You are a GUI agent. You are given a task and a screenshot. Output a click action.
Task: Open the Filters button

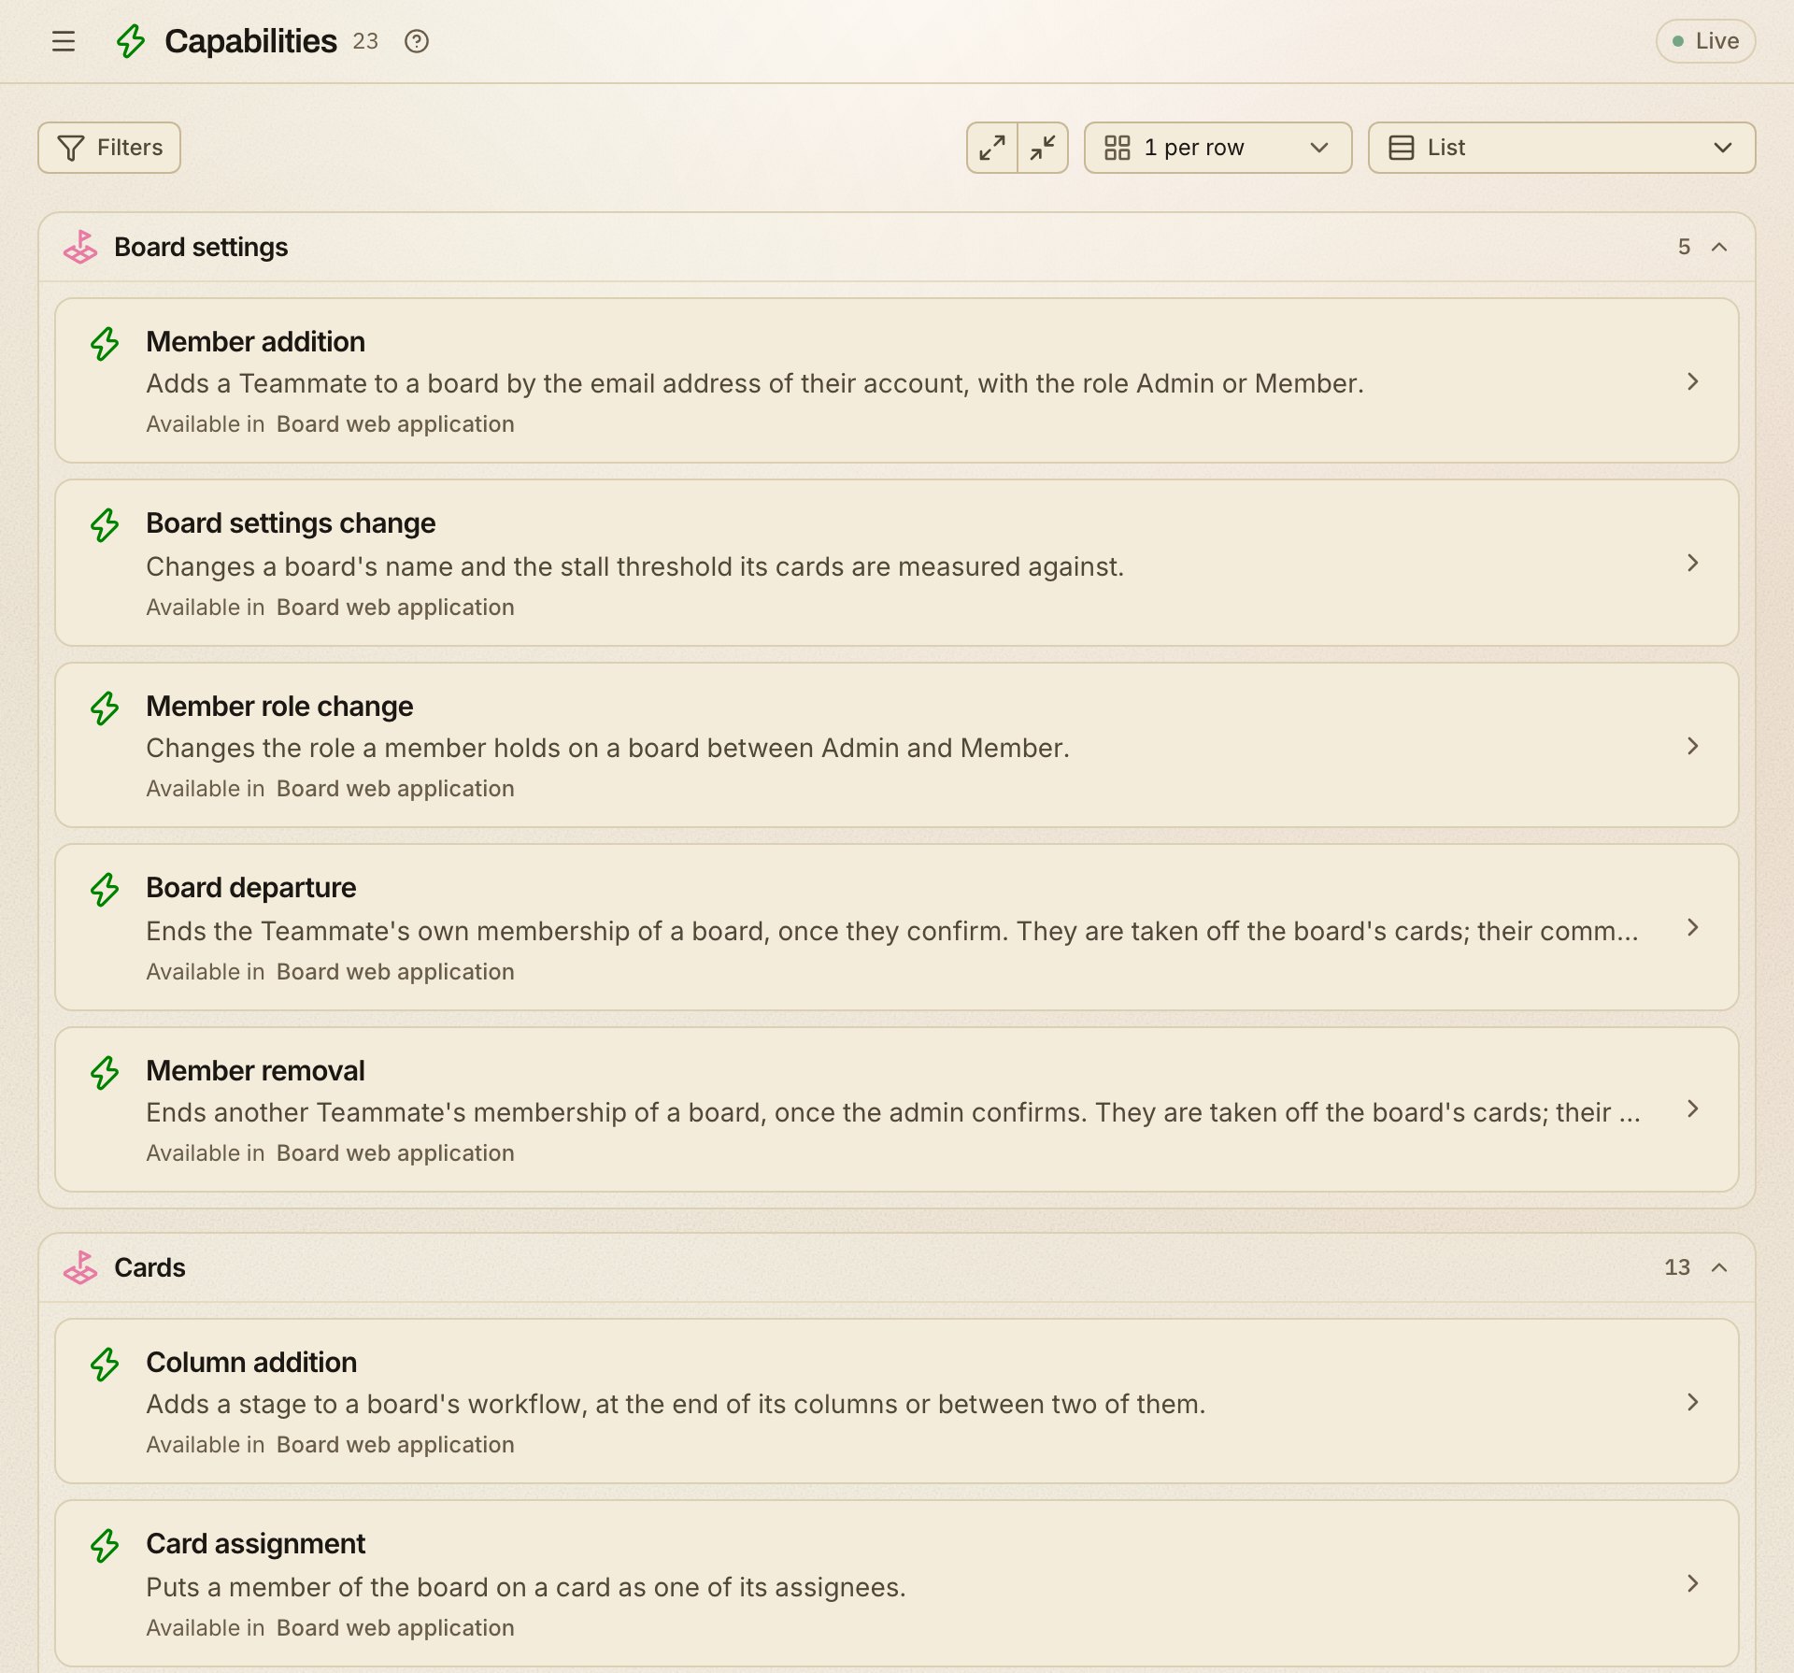(109, 148)
